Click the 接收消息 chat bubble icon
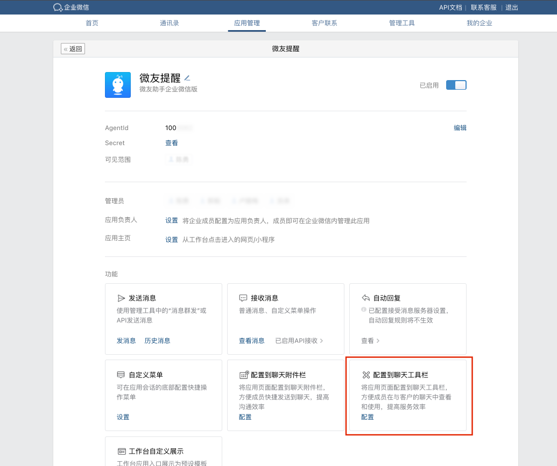This screenshot has height=466, width=557. [243, 298]
